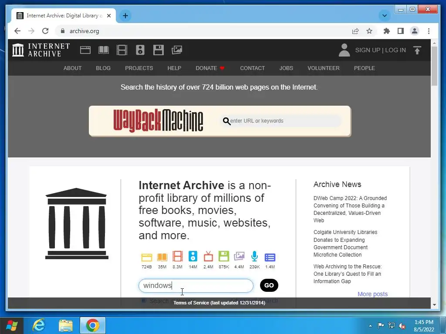Open Windows Explorer from the taskbar
Image resolution: width=446 pixels, height=334 pixels.
click(x=66, y=325)
